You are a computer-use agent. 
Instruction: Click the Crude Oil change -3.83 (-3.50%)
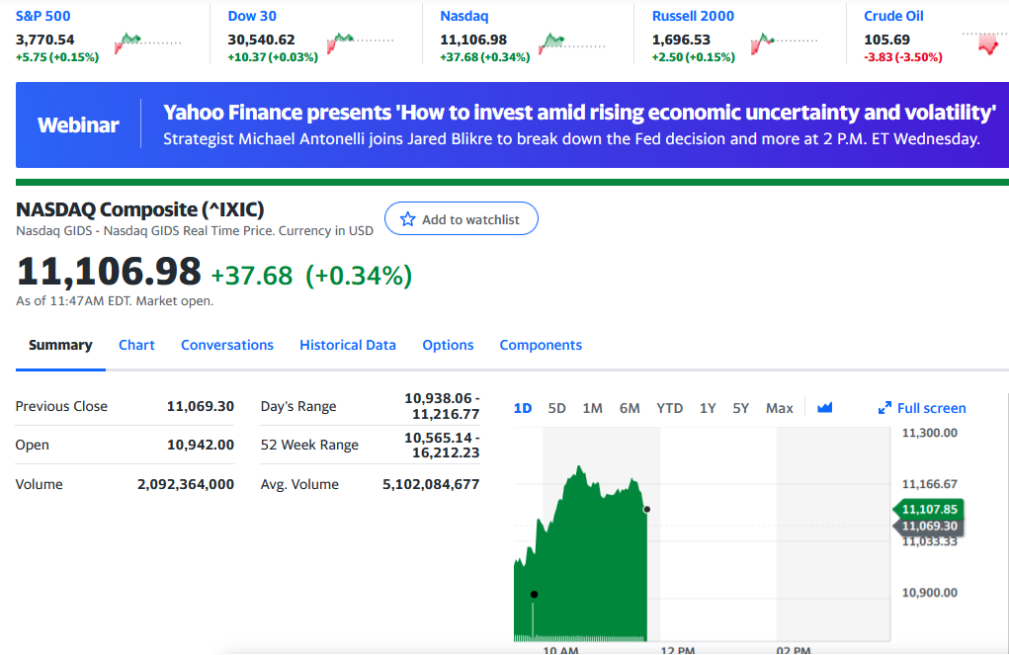point(903,57)
